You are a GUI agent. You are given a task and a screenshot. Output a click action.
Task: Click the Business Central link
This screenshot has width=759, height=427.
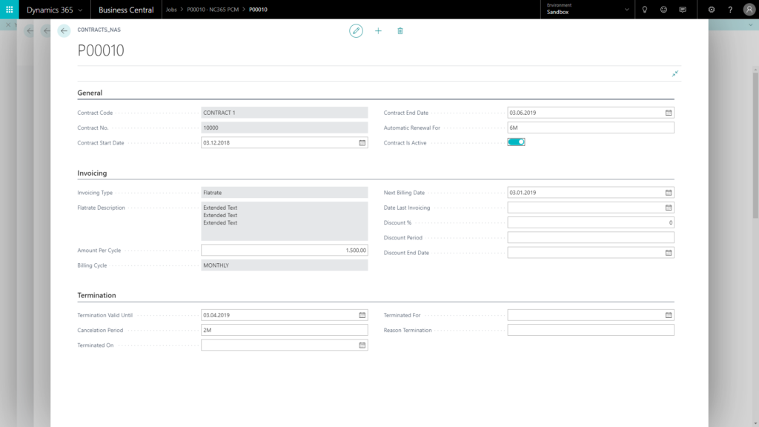[x=126, y=10]
